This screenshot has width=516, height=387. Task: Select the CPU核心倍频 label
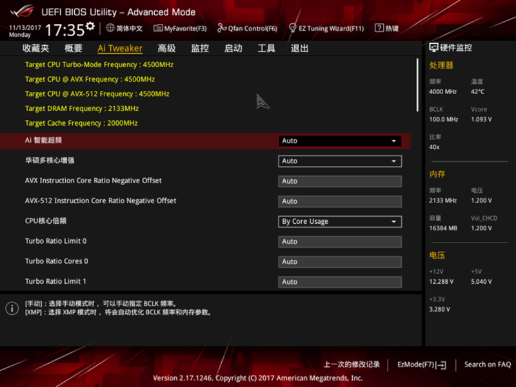click(46, 221)
